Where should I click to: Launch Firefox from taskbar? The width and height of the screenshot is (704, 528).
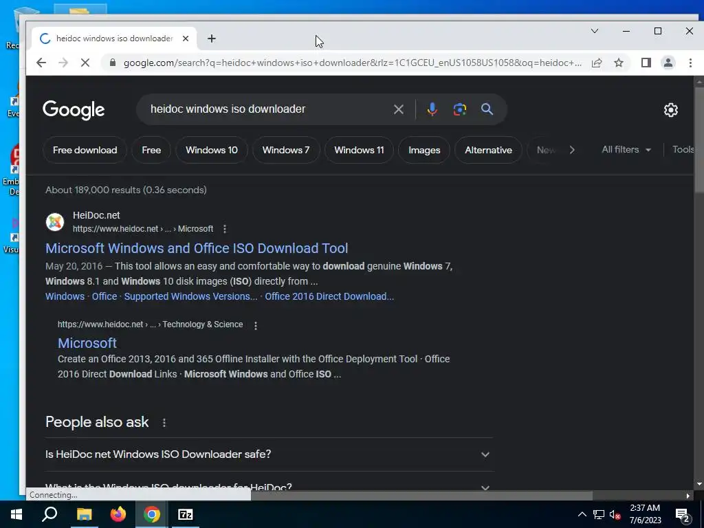118,514
